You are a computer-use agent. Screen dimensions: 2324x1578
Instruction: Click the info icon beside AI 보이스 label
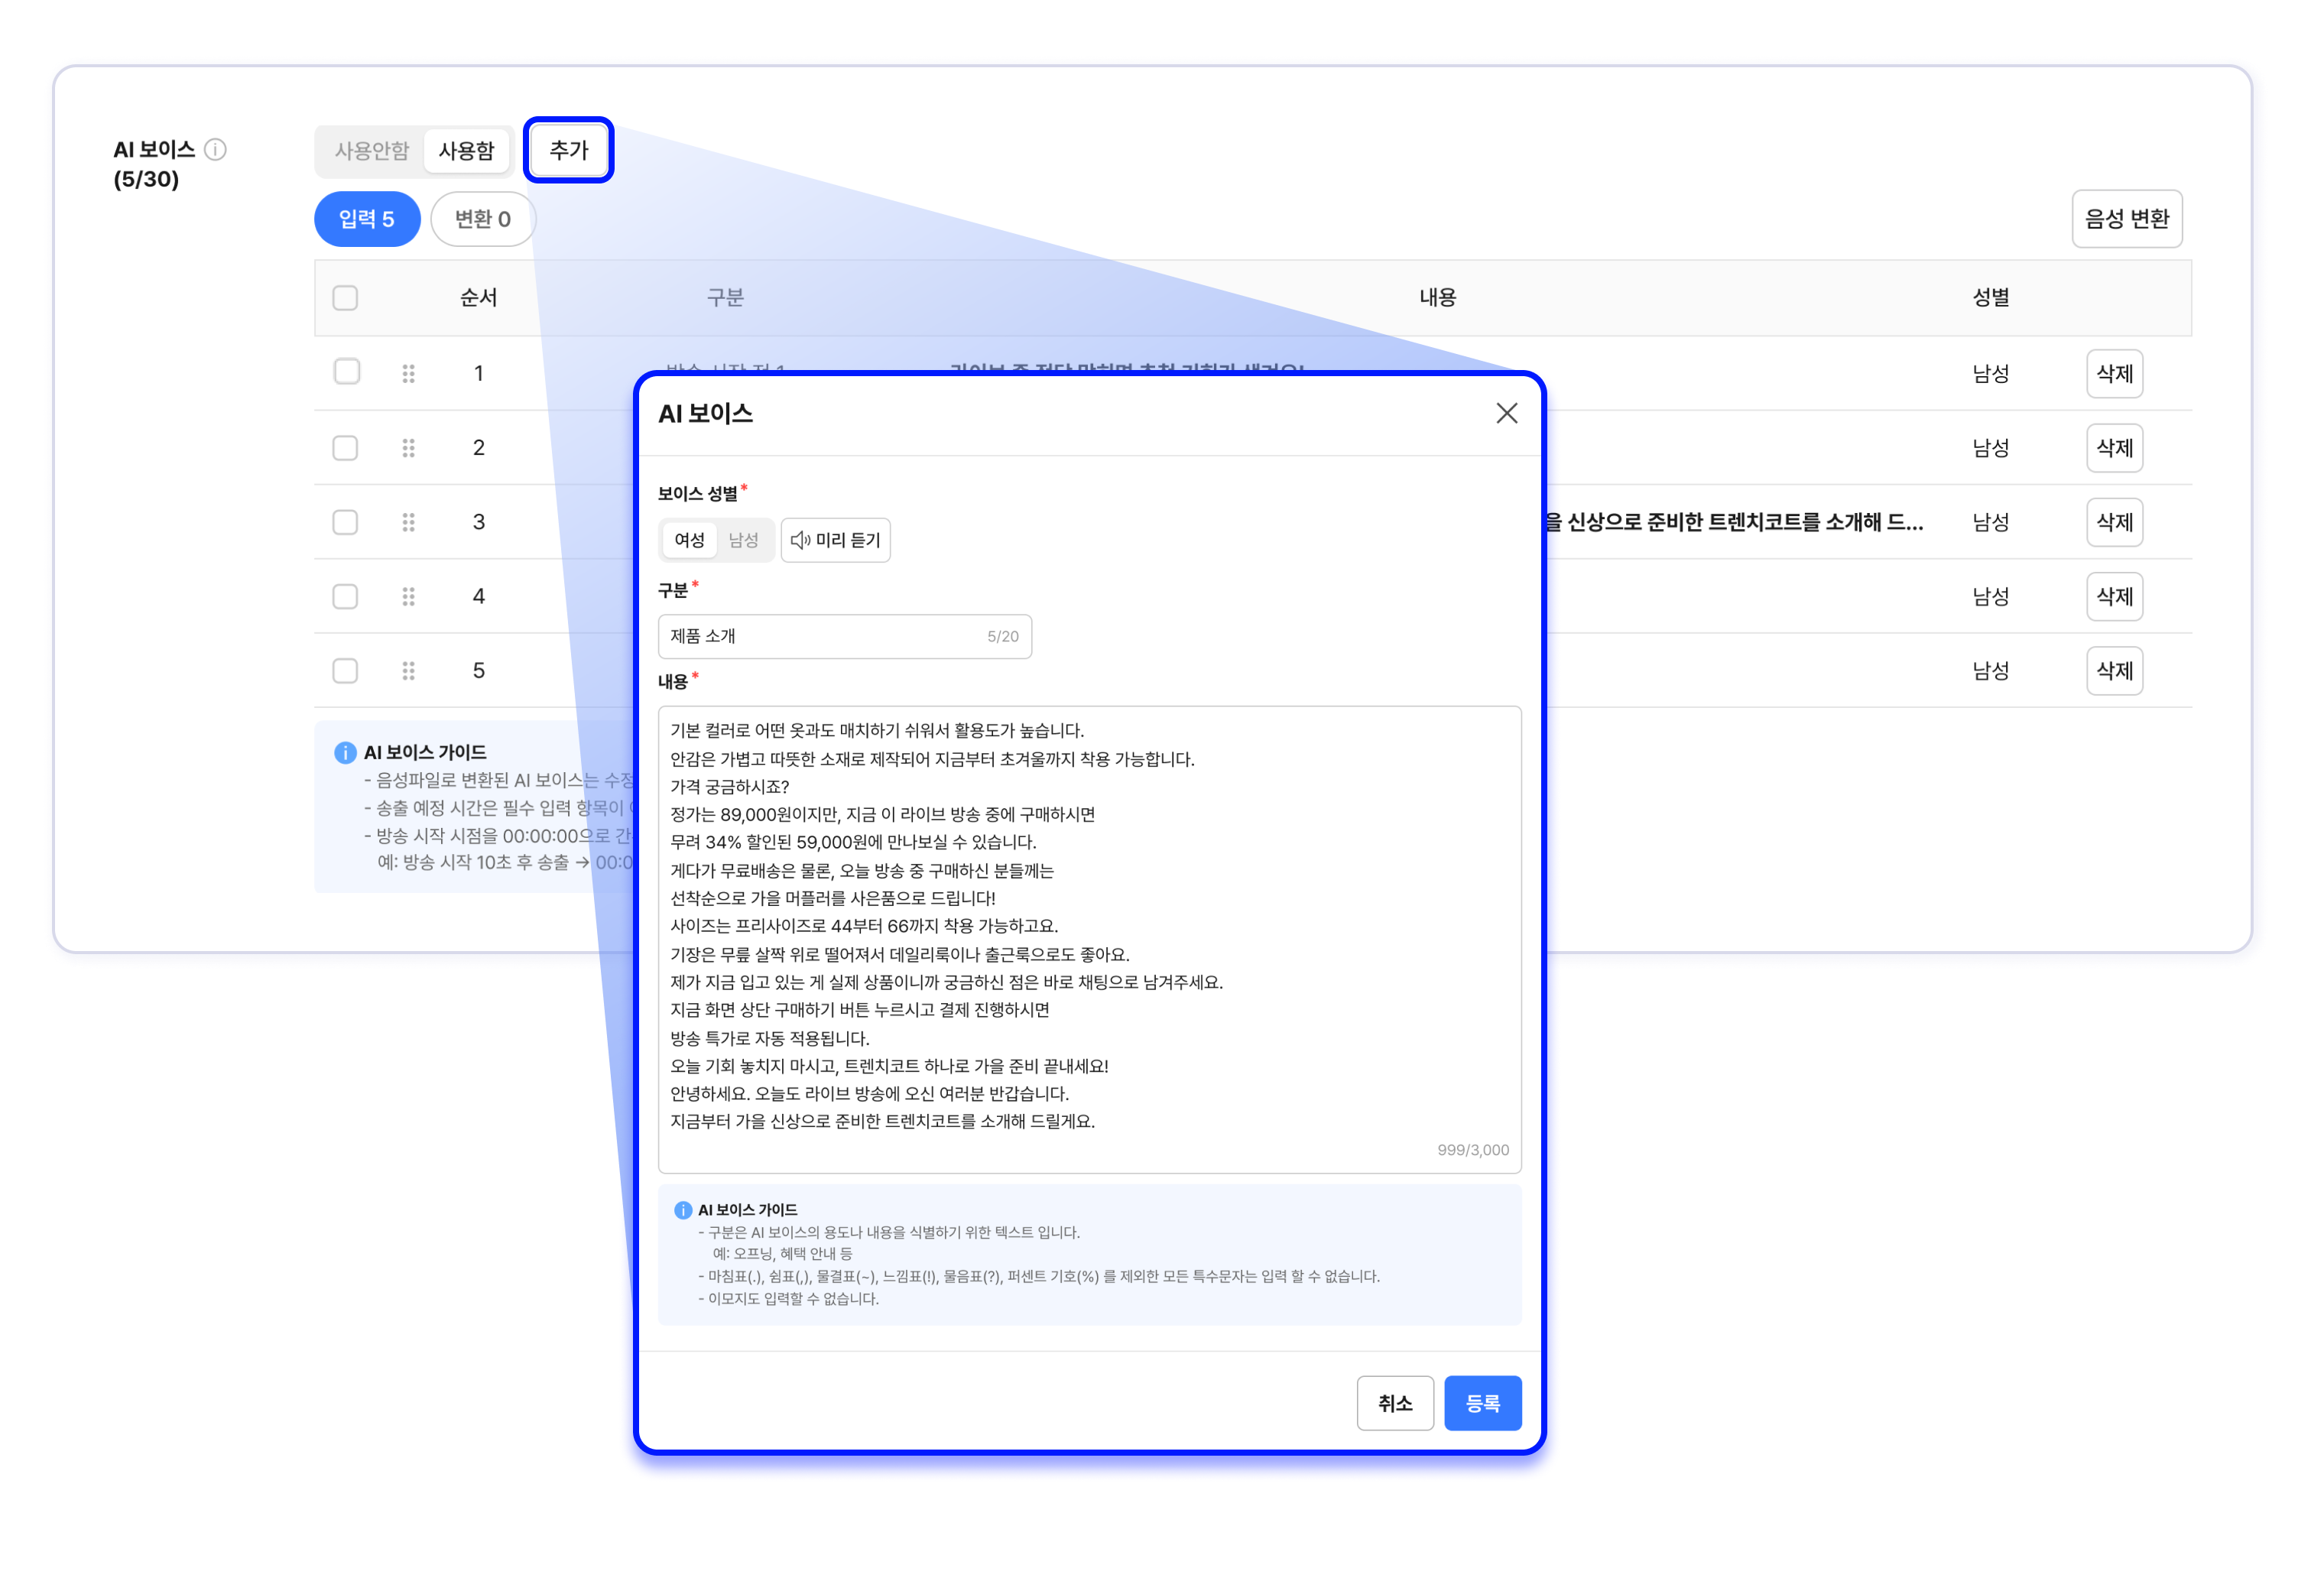pos(215,150)
